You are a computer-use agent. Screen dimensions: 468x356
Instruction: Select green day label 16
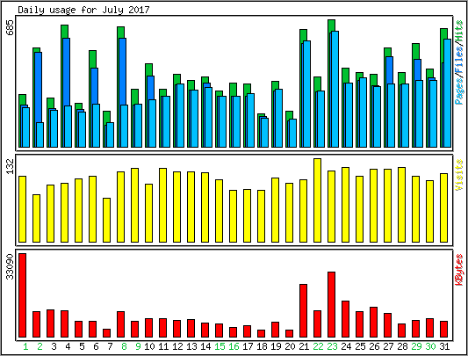pyautogui.click(x=234, y=346)
